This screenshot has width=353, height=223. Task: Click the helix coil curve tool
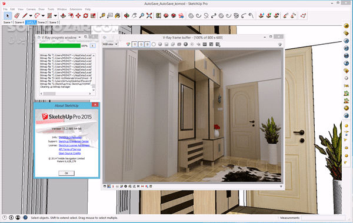pyautogui.click(x=236, y=16)
